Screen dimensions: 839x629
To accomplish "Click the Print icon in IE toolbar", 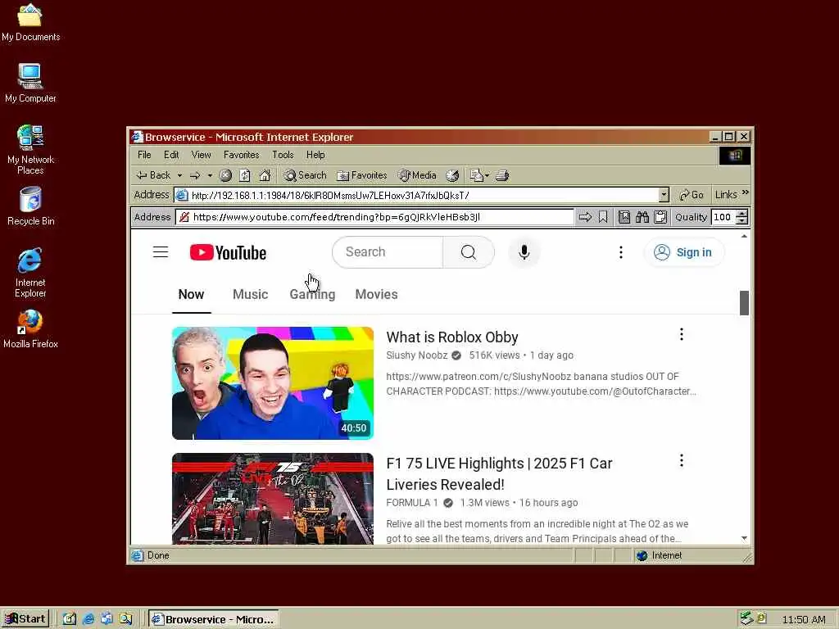I will (502, 175).
